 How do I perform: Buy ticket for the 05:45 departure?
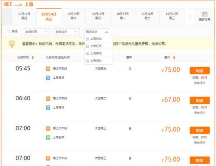click(x=200, y=70)
